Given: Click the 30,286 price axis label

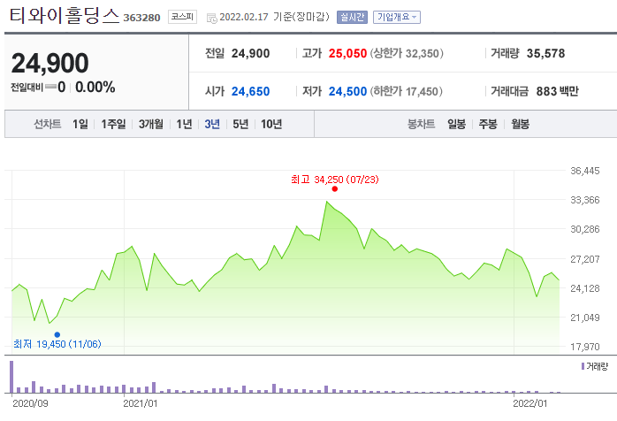Looking at the screenshot, I should point(585,229).
